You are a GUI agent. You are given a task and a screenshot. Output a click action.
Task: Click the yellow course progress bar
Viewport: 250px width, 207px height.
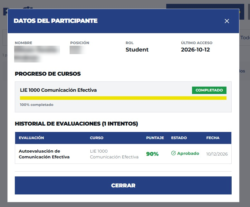tap(123, 98)
